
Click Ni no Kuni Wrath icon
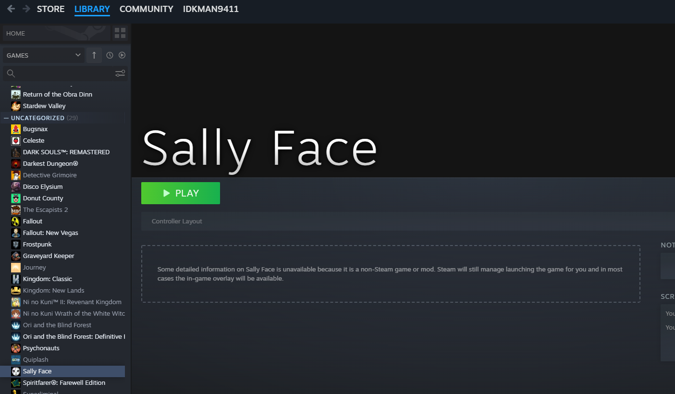click(x=16, y=314)
